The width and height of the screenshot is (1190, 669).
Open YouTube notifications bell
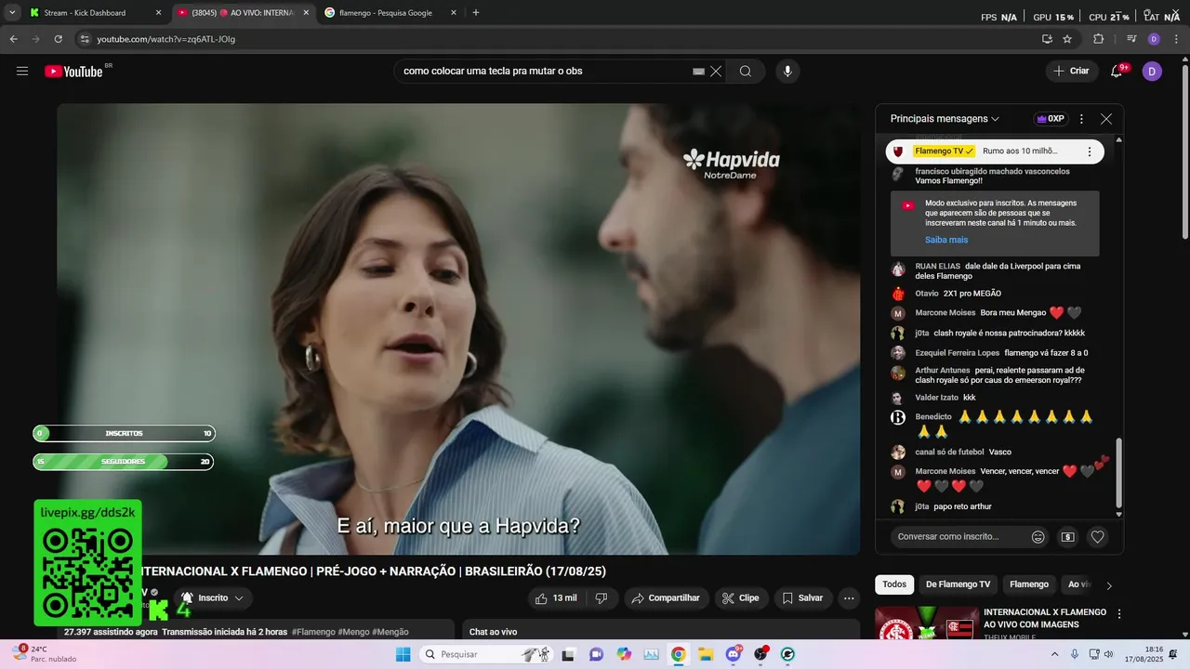click(1117, 72)
